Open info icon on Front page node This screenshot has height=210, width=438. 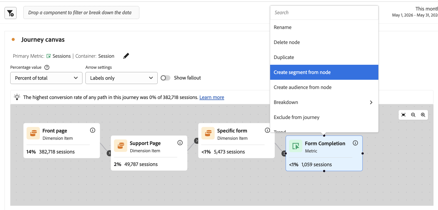click(x=93, y=130)
